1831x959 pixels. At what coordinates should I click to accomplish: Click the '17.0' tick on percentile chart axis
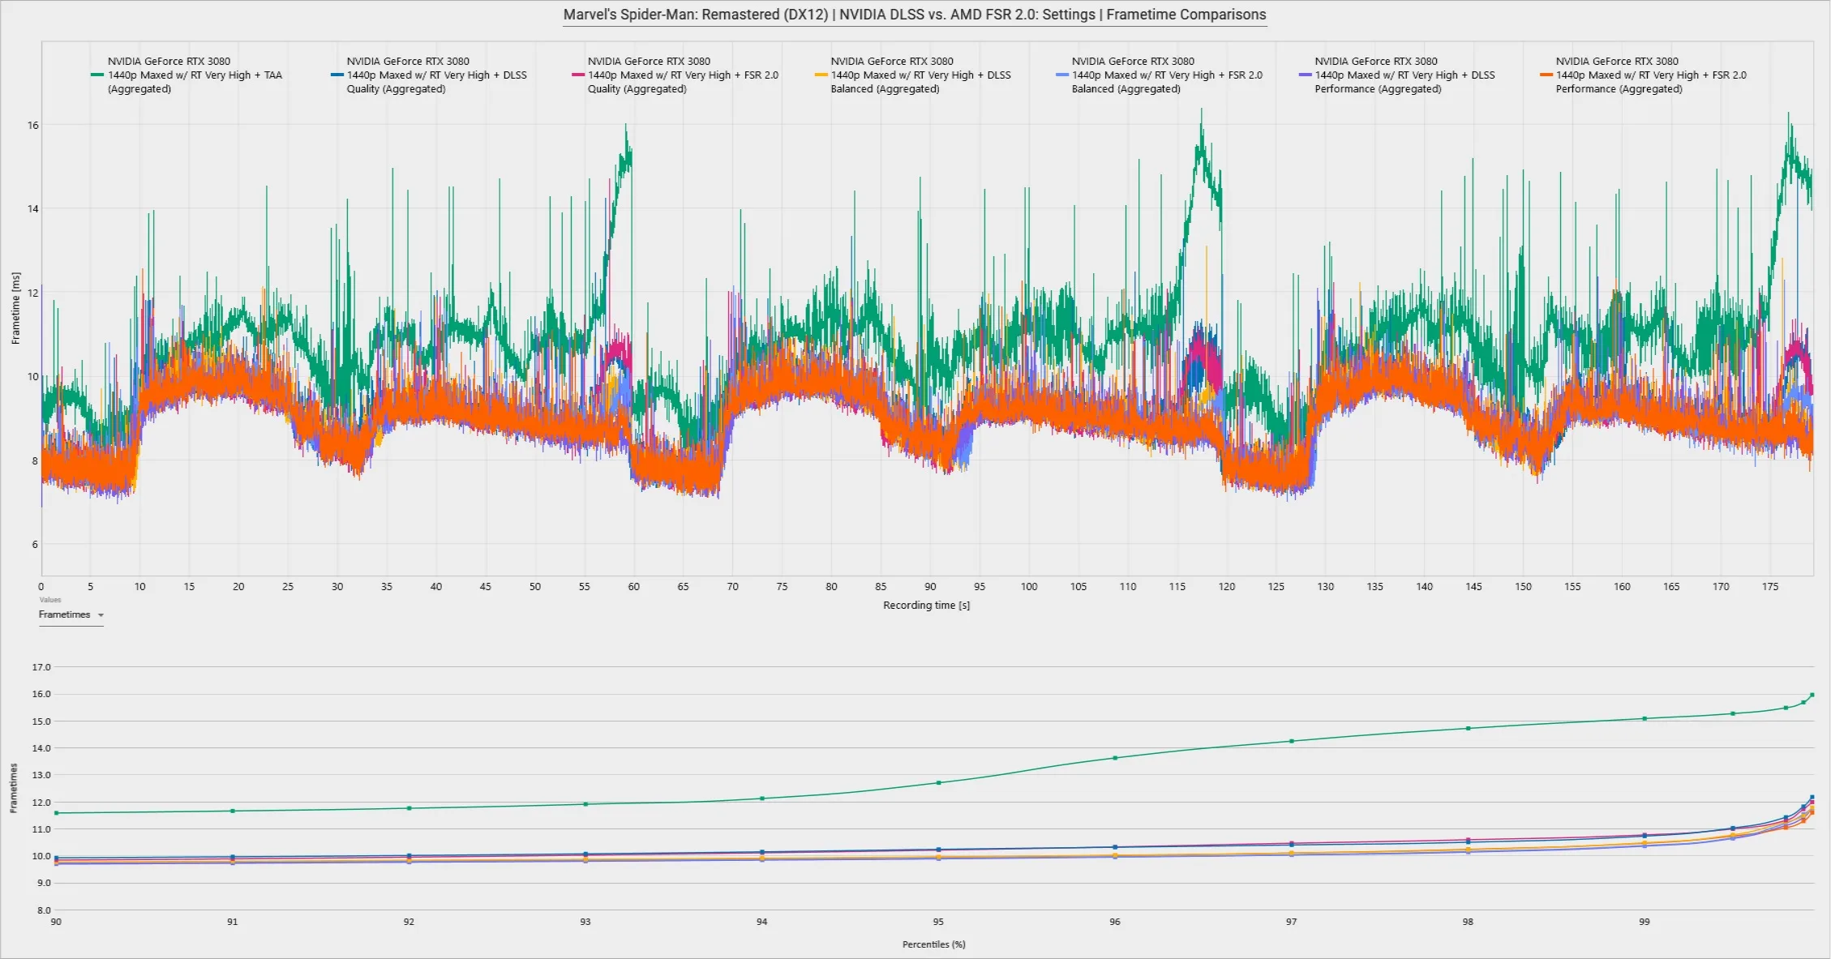click(x=41, y=667)
